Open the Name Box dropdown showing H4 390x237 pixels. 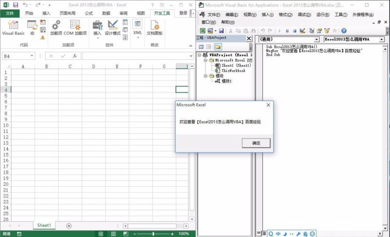32,56
